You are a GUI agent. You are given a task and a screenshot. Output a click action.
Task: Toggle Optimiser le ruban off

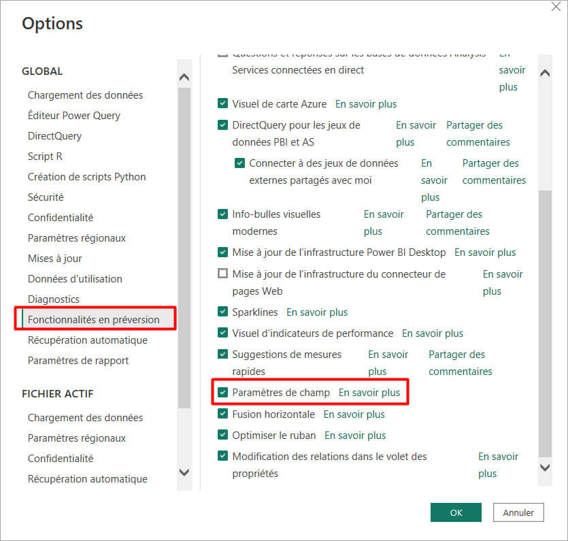pyautogui.click(x=222, y=434)
